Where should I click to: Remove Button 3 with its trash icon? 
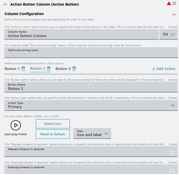click(x=74, y=69)
